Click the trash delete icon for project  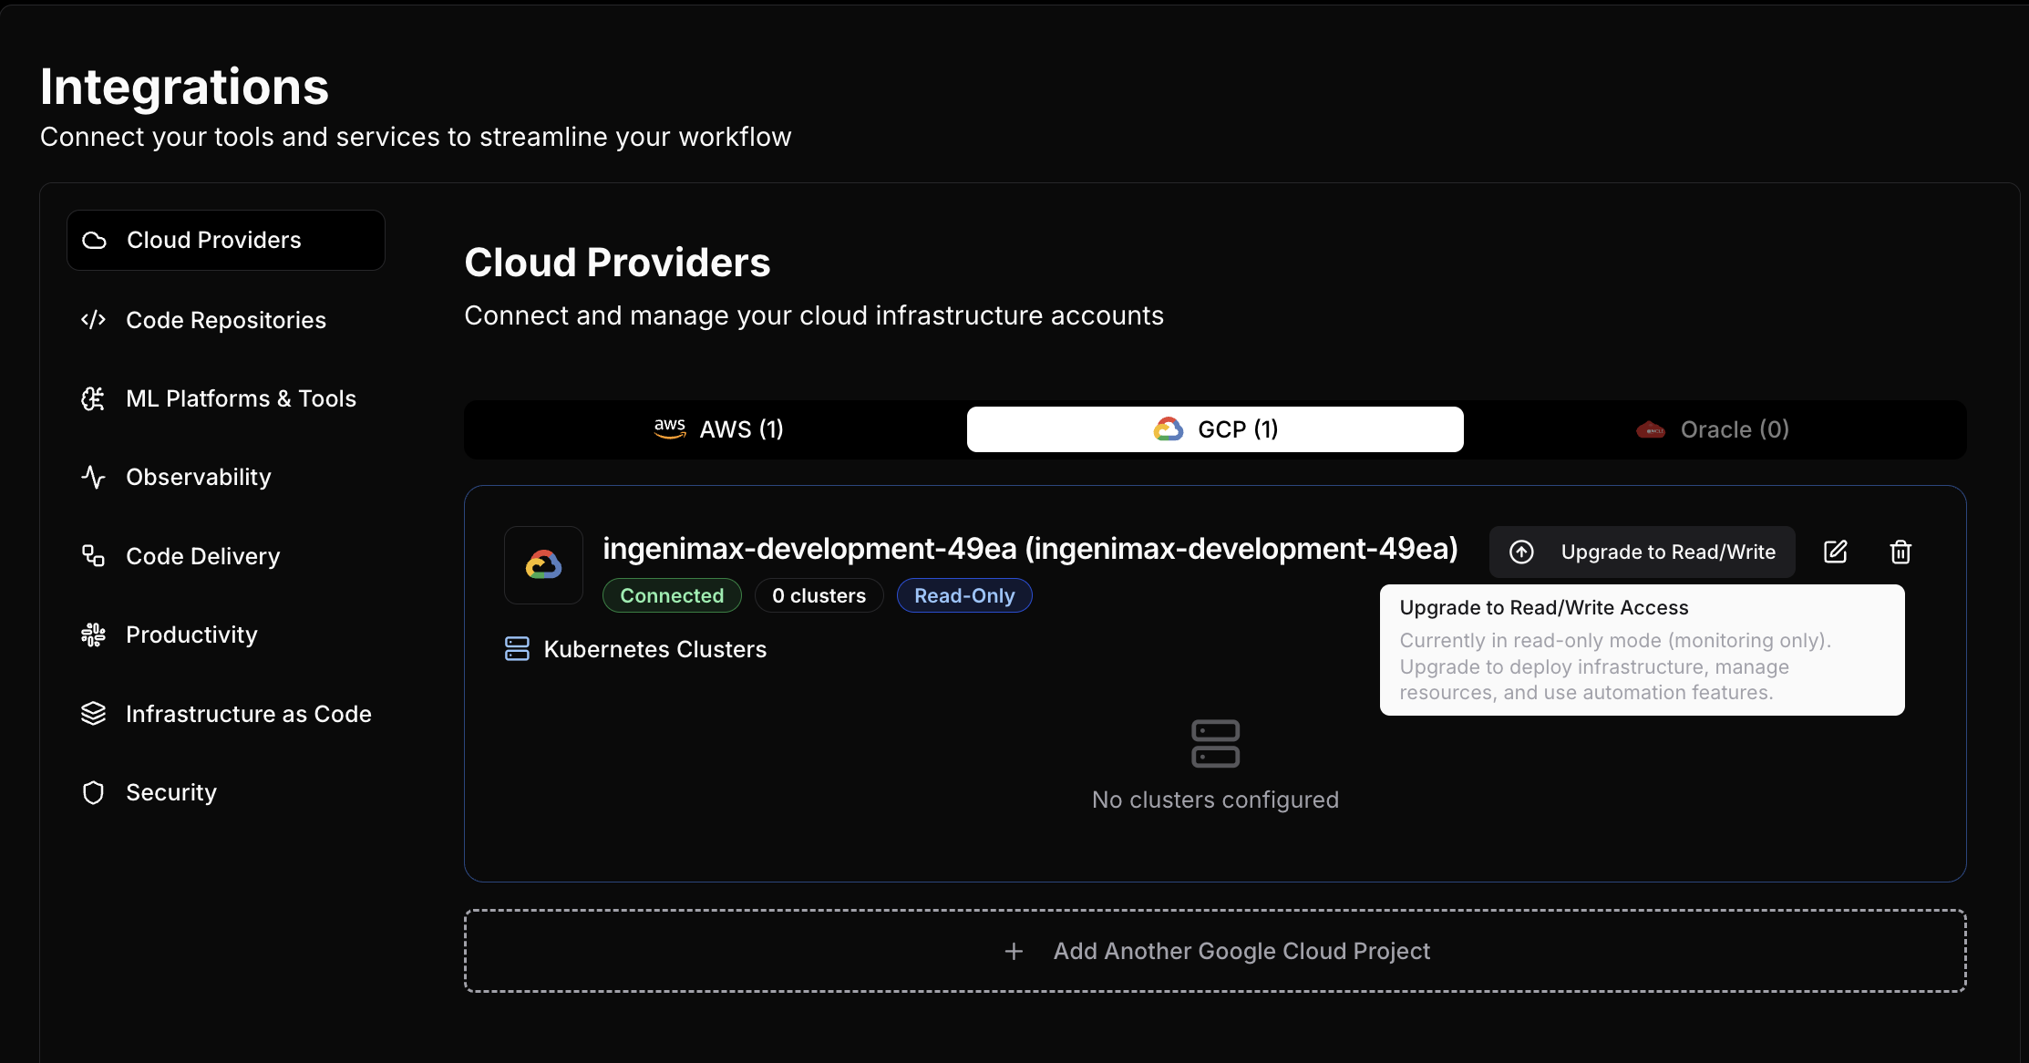1900,552
